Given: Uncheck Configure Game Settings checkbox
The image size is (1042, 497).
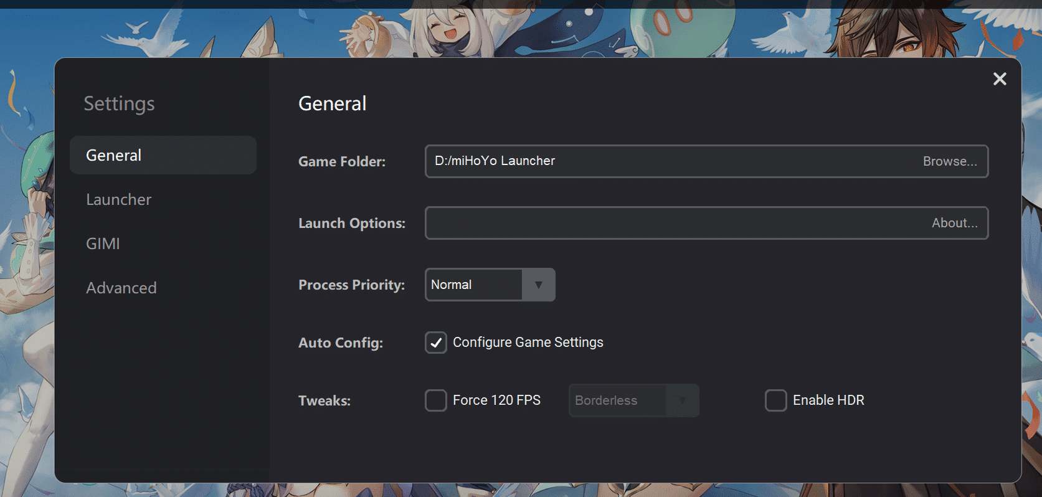Looking at the screenshot, I should pos(436,343).
